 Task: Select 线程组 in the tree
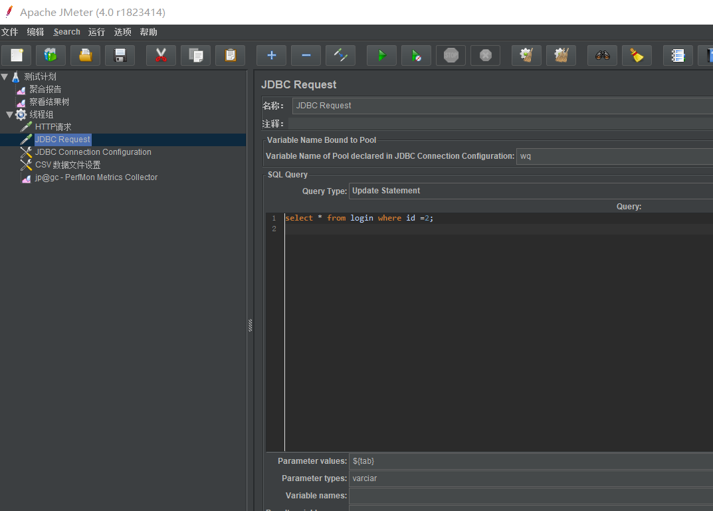point(41,114)
